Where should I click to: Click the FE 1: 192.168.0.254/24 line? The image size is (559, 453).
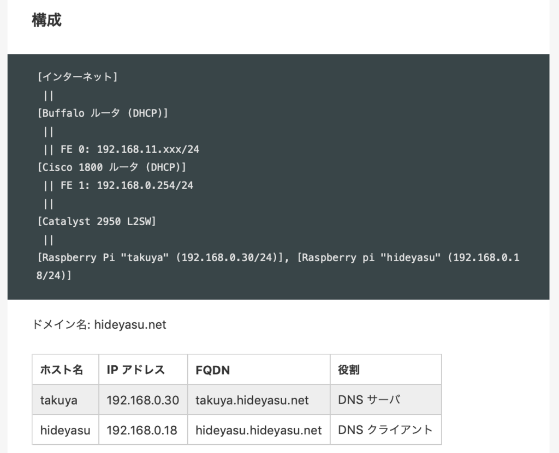coord(118,185)
